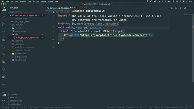This screenshot has height=109, width=194.
Task: Open settings.json in .vscode folder
Action: click(22, 31)
